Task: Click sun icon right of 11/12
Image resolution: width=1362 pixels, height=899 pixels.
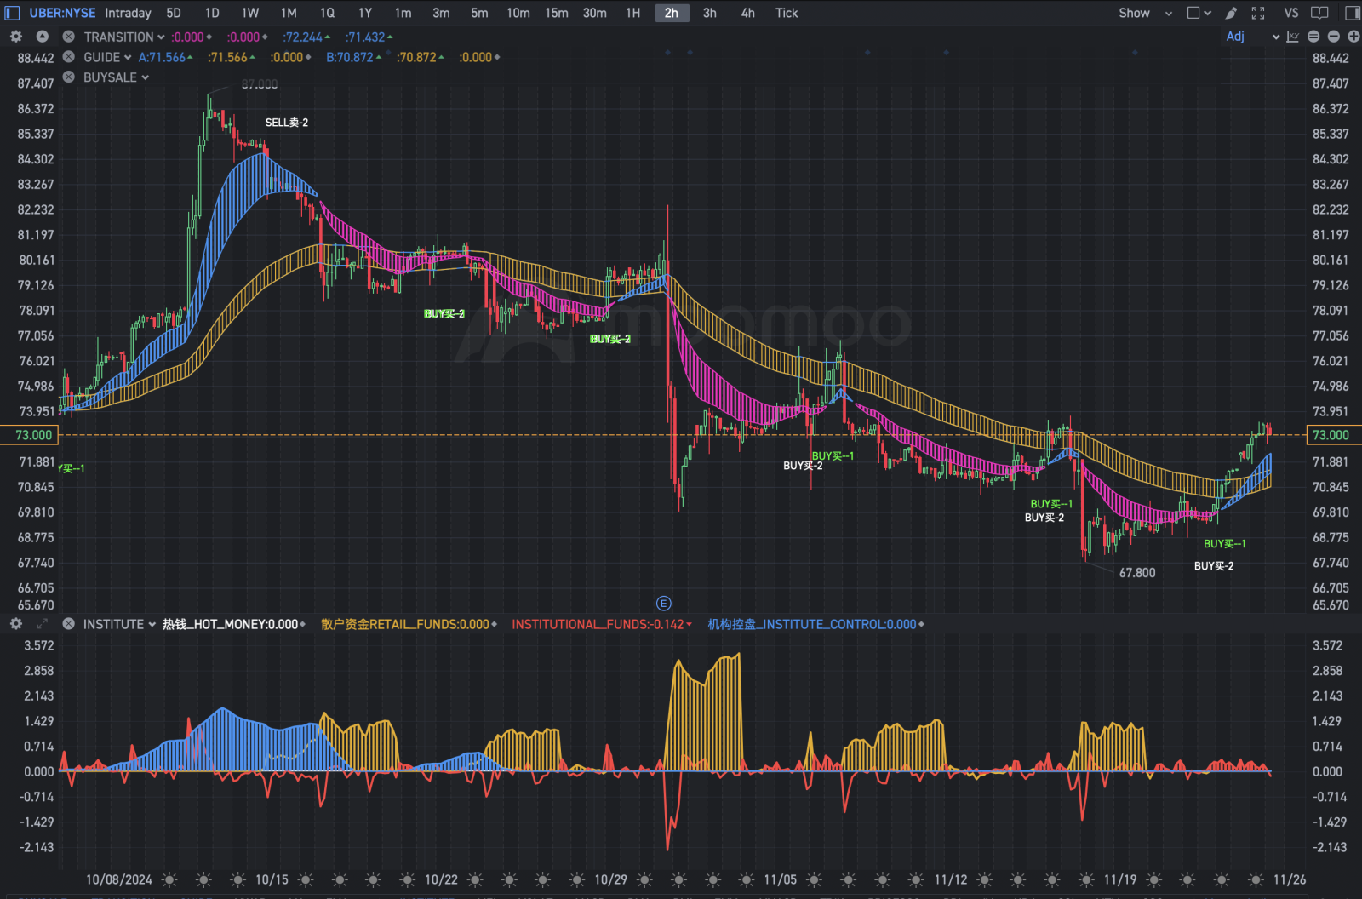Action: point(984,879)
